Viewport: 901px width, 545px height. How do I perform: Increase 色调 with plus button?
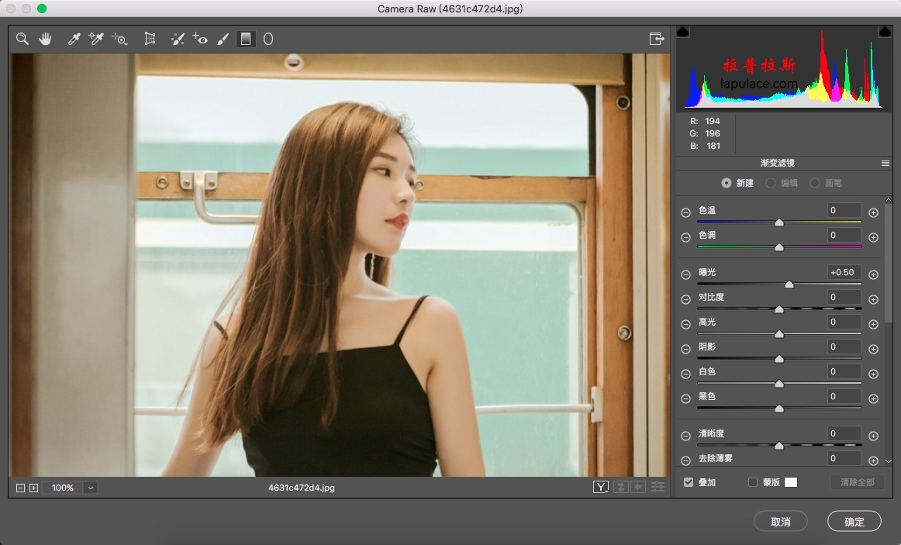point(873,237)
